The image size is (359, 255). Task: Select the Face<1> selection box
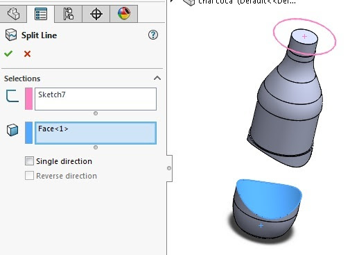(96, 133)
